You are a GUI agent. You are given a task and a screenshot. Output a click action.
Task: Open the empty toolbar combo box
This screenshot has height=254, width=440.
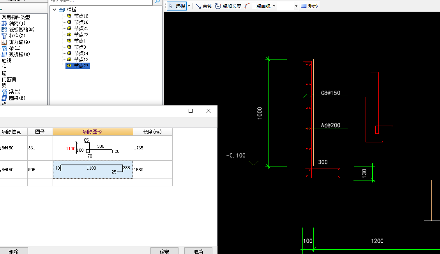(x=288, y=6)
